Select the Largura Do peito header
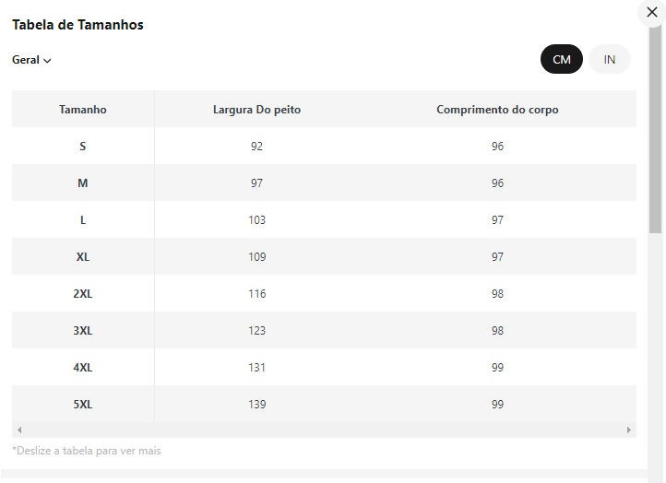The width and height of the screenshot is (666, 483). (256, 110)
